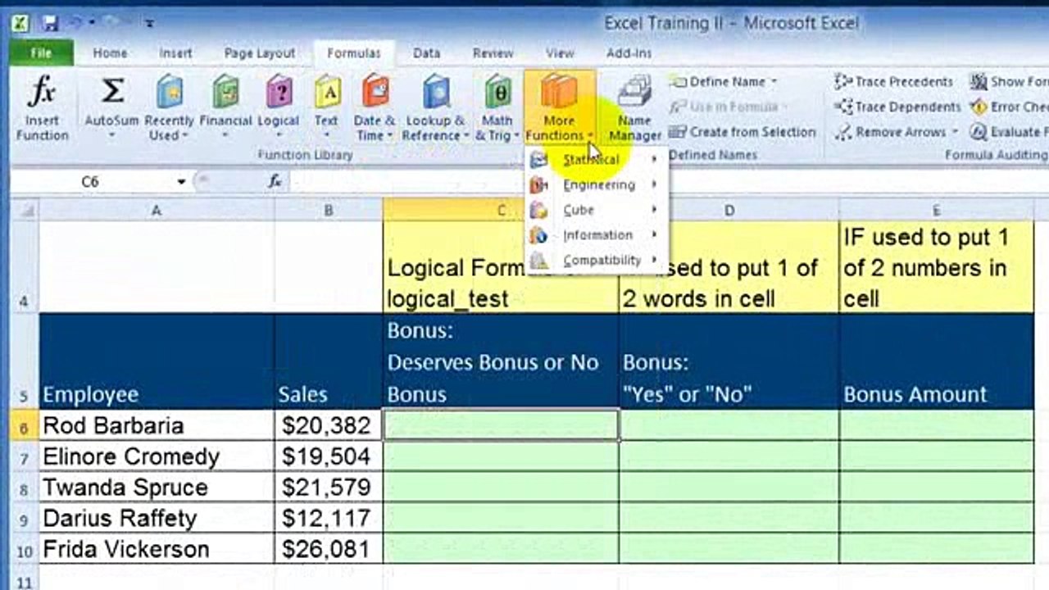Select sales value $12,117
The image size is (1049, 590).
[329, 519]
